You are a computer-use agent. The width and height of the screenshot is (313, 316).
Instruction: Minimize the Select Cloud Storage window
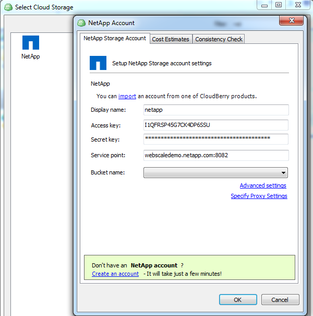click(x=264, y=5)
